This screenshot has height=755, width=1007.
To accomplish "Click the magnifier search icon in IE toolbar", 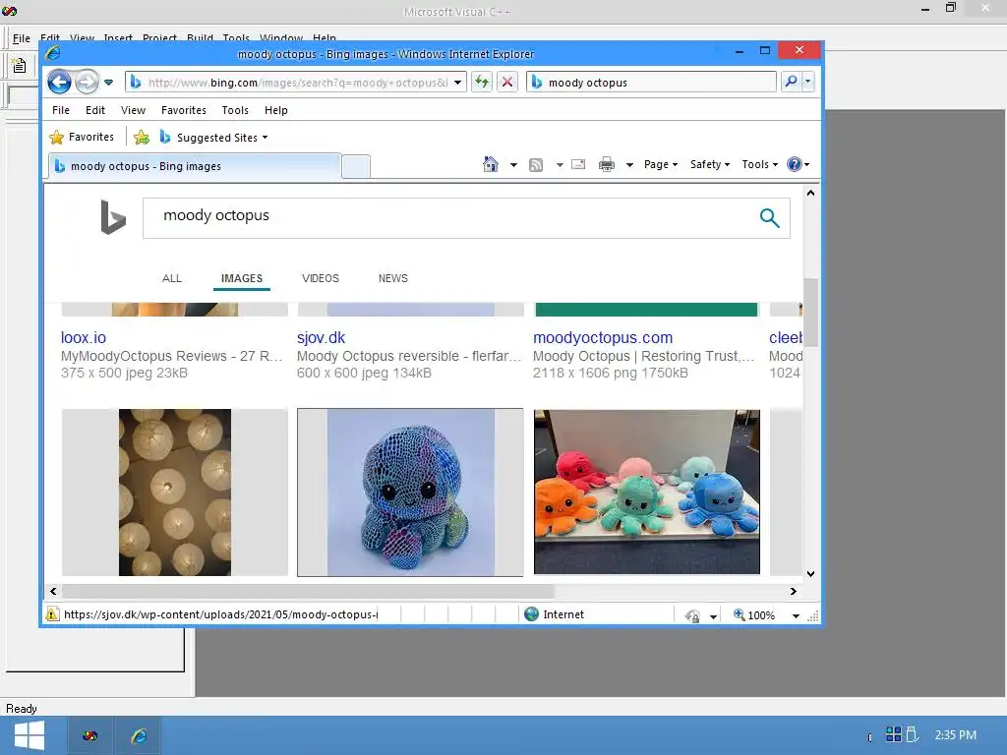I will pyautogui.click(x=791, y=82).
